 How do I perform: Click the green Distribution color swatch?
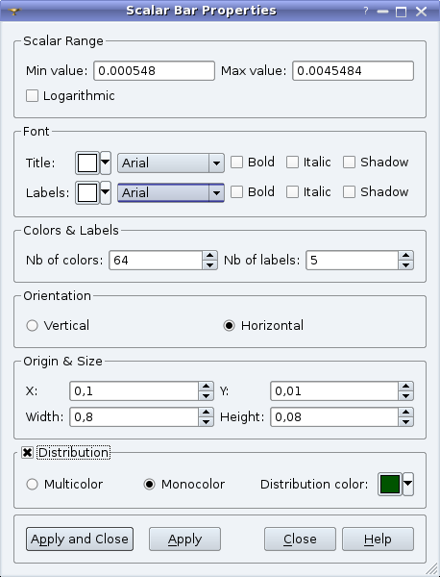pos(390,484)
